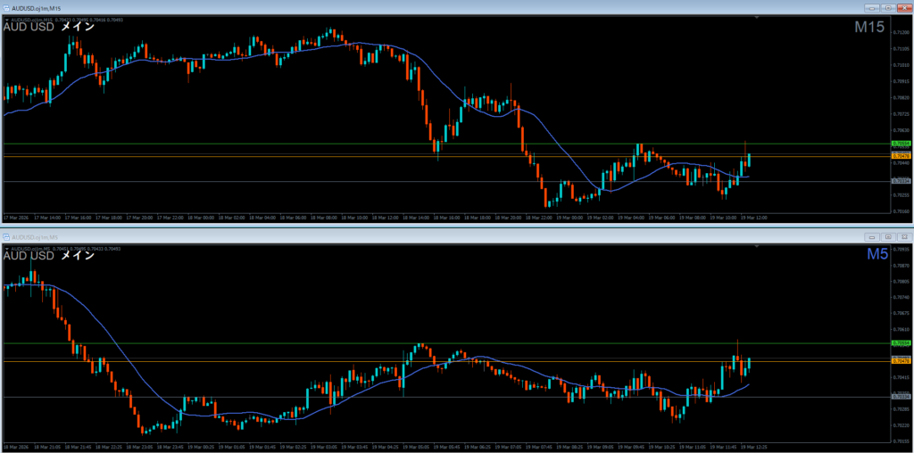Maximize the AUDUSD M15 chart window
The height and width of the screenshot is (453, 914).
888,8
